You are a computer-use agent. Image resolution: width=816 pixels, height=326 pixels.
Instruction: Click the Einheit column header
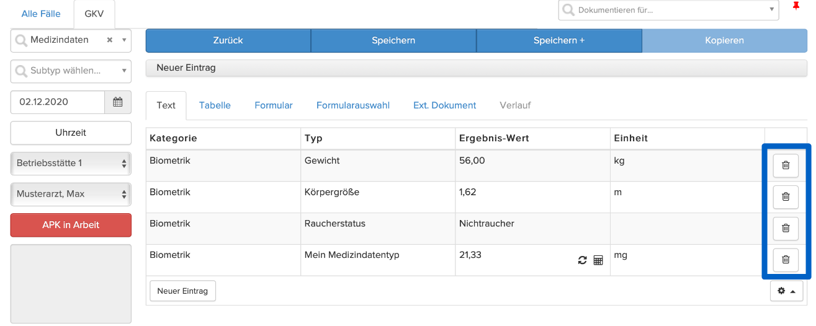click(687, 138)
